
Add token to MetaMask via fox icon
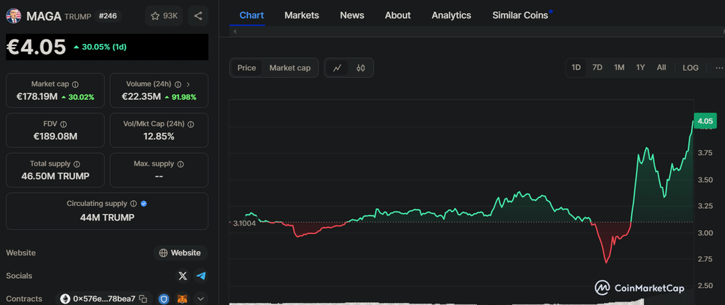[x=182, y=299]
